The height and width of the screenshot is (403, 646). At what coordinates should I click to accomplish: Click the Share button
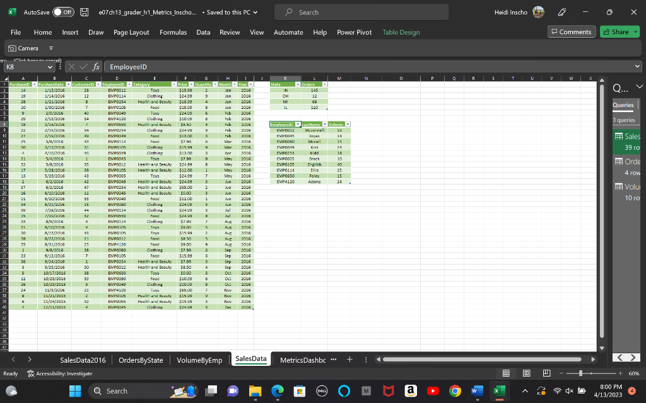pos(621,31)
